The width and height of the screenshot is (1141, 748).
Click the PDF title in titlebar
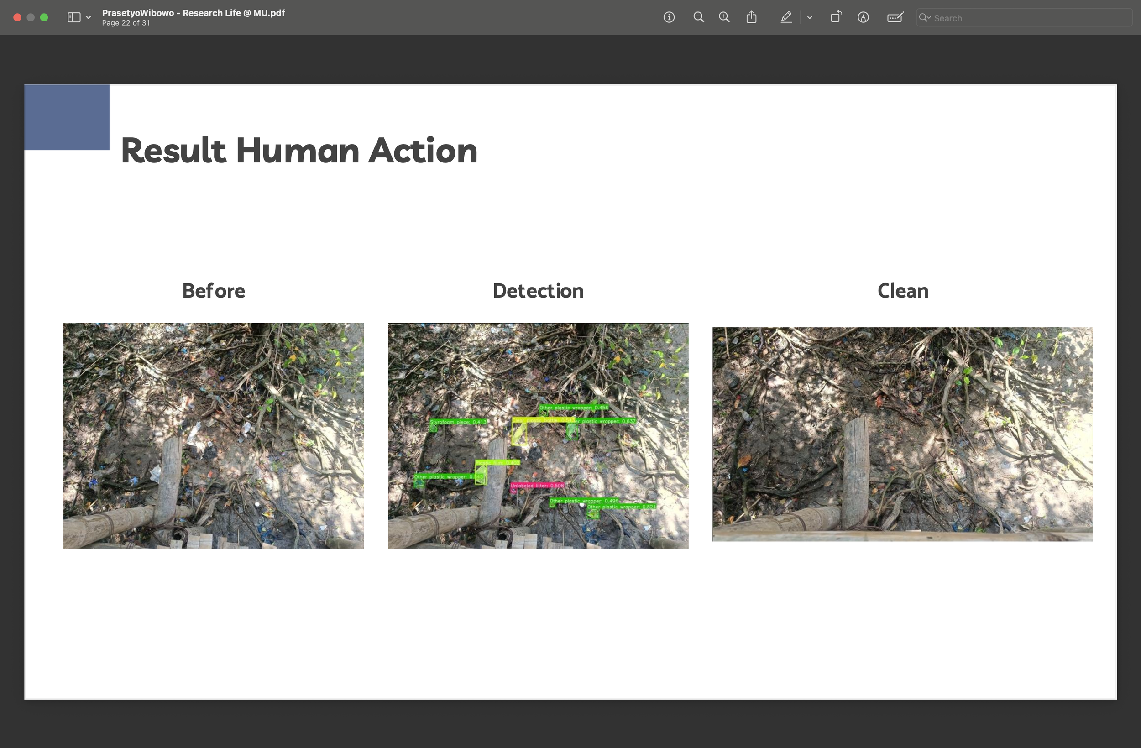[193, 13]
